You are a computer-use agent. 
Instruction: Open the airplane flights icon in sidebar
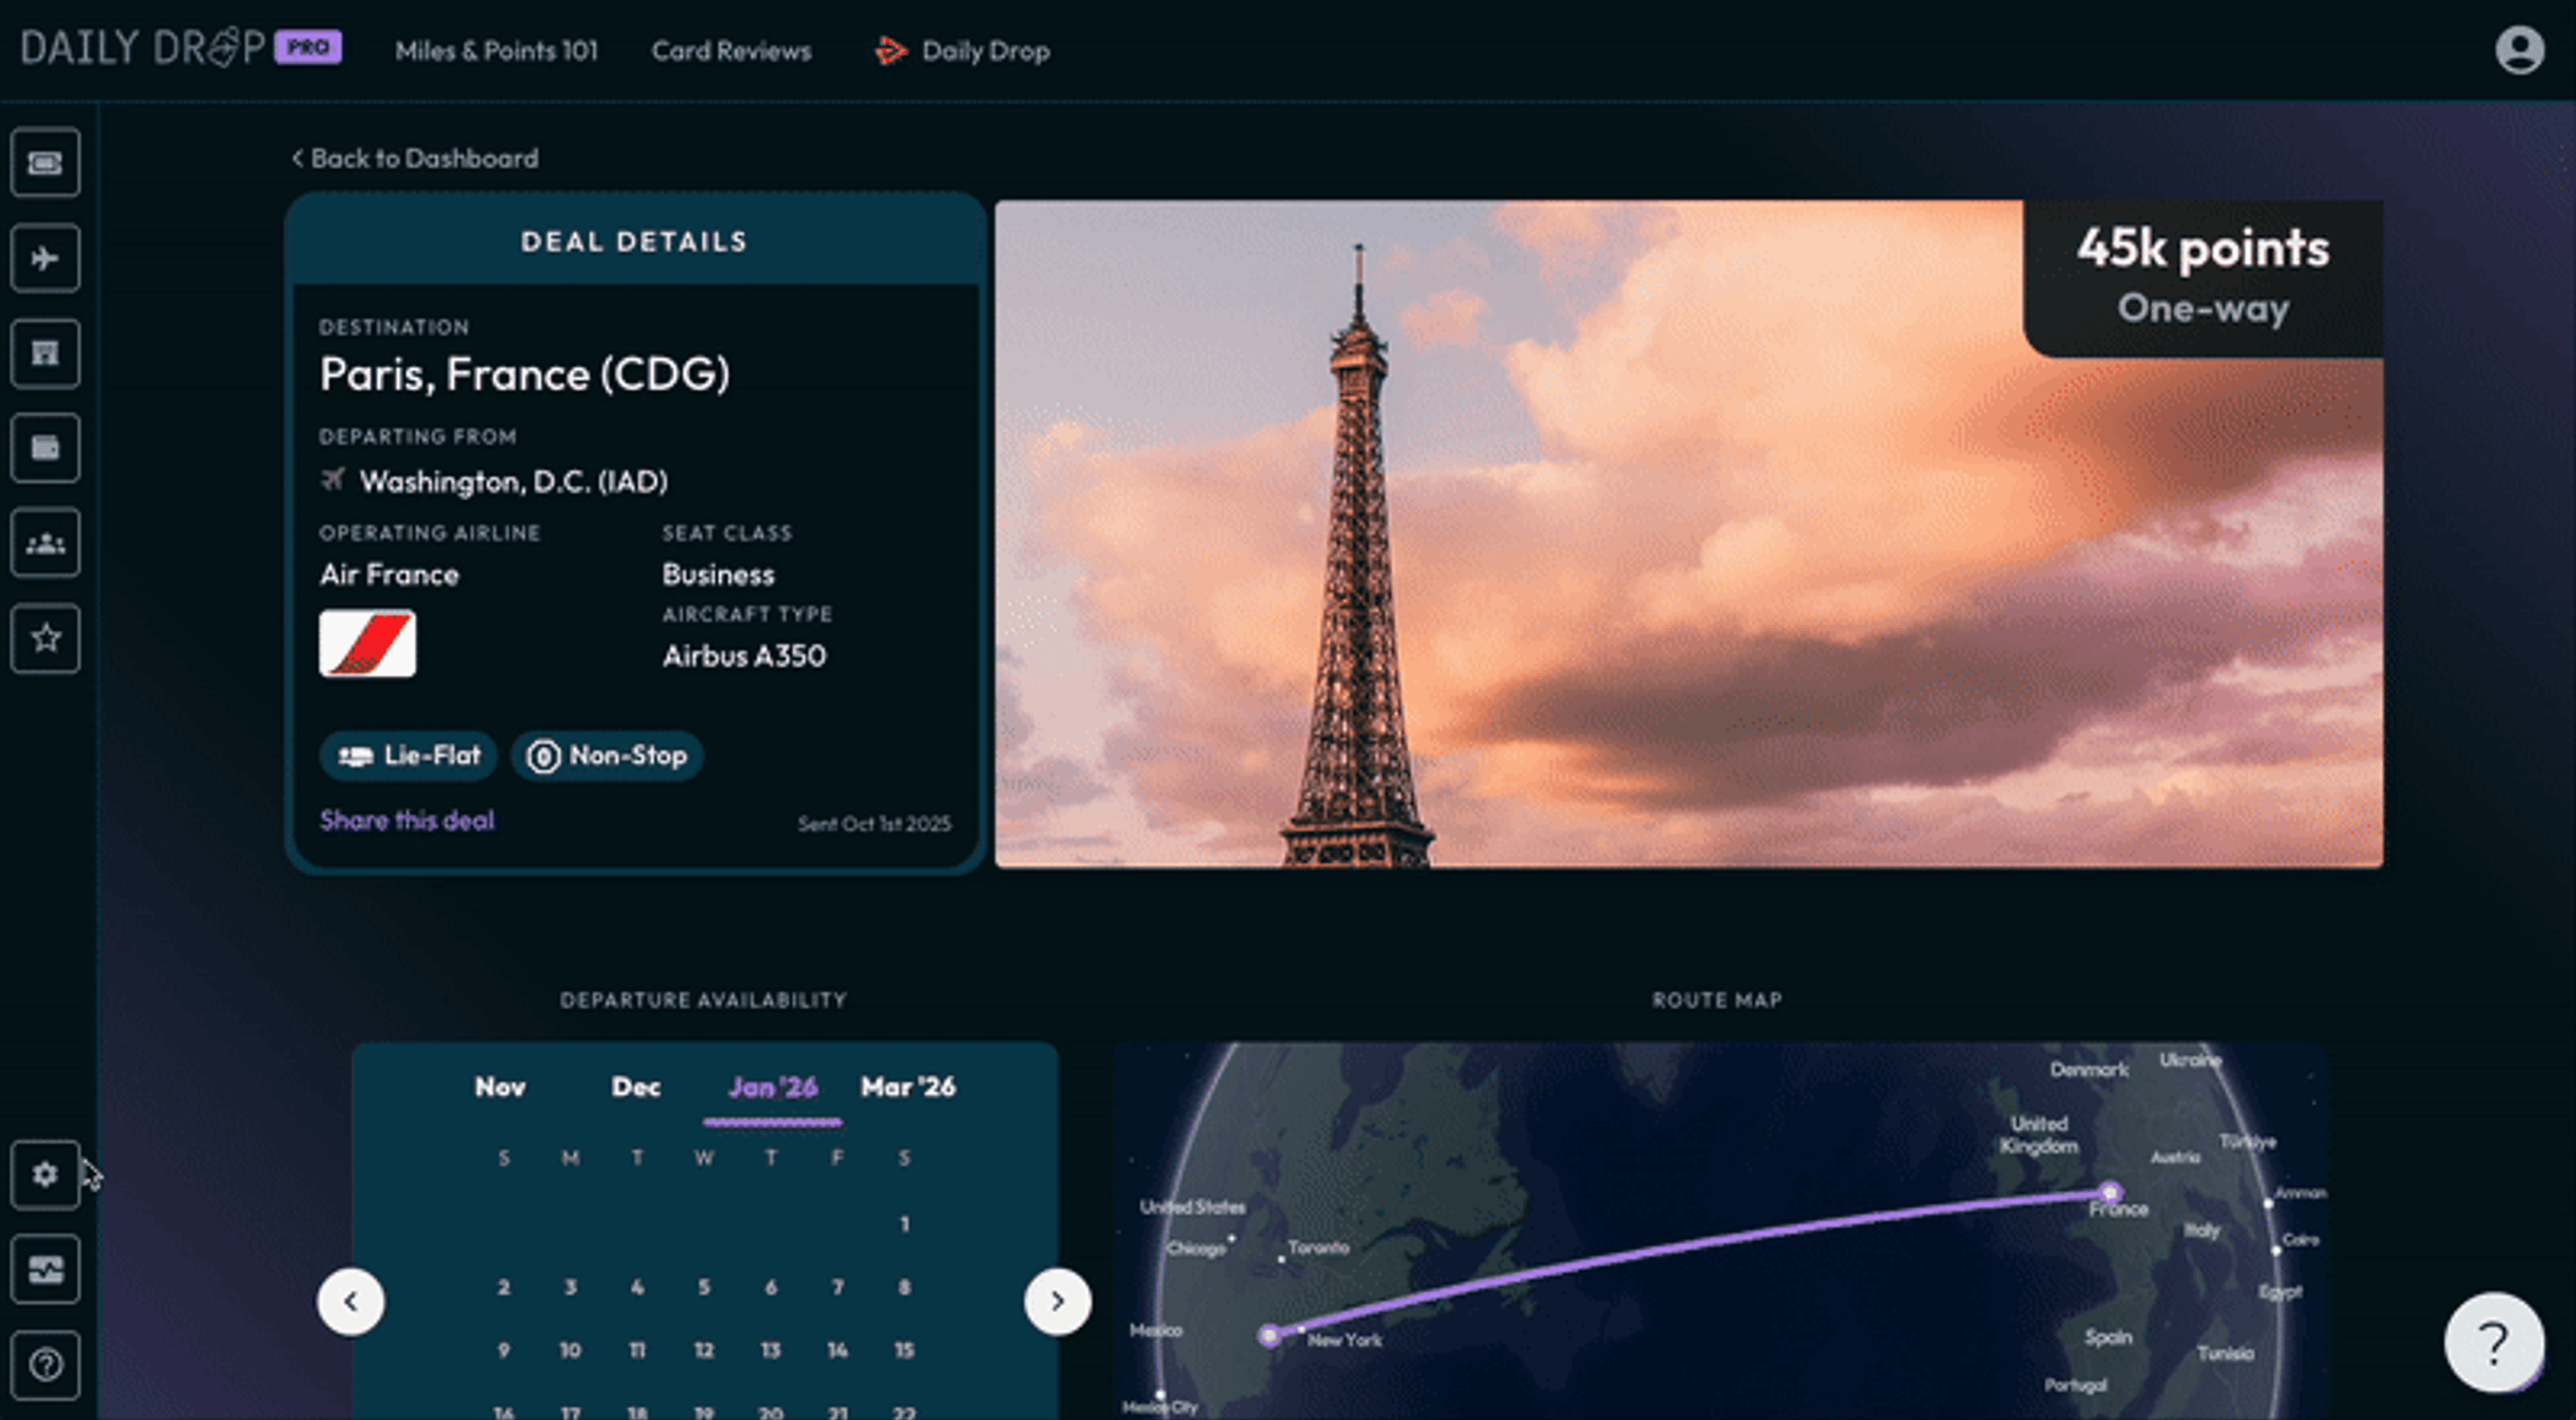(45, 258)
